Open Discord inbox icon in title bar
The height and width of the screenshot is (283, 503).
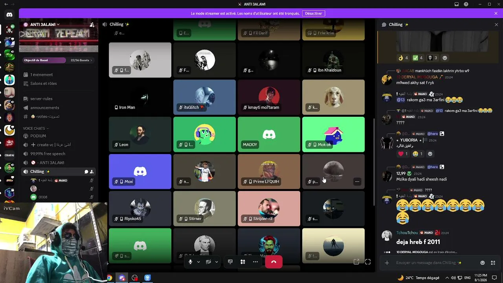coord(457,4)
